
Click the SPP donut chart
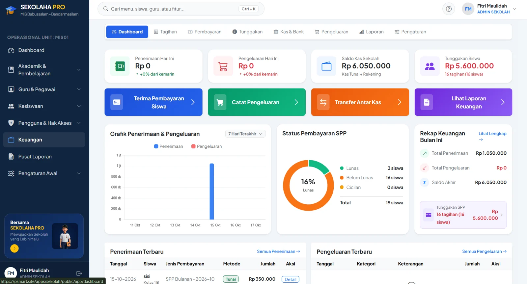click(308, 186)
